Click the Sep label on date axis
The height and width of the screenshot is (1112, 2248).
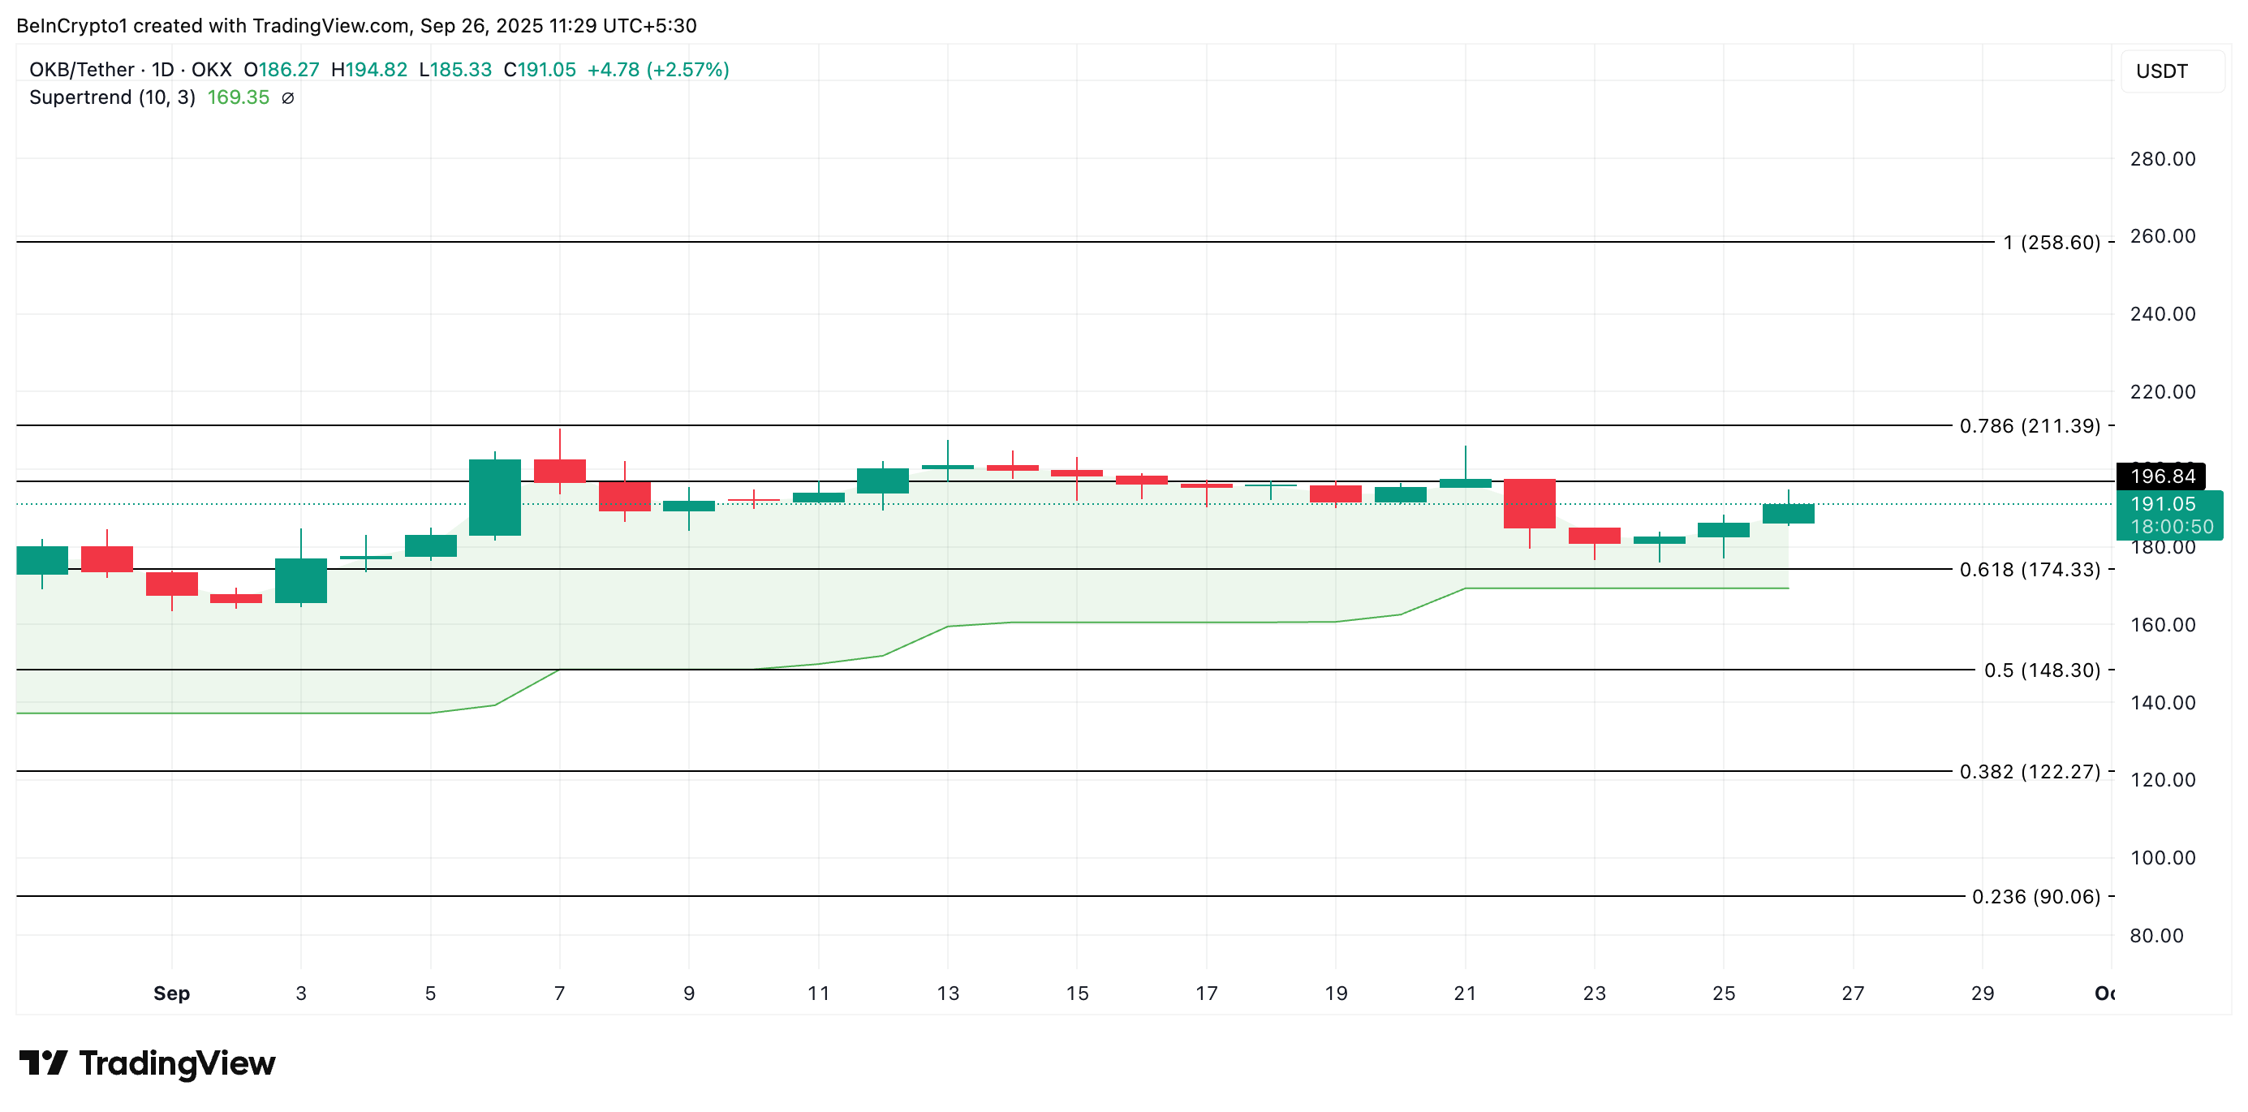(172, 993)
